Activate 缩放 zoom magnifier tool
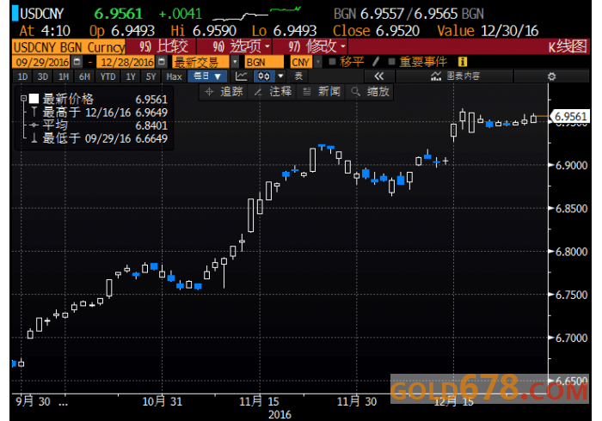Viewport: 602px width, 421px height. (x=370, y=92)
